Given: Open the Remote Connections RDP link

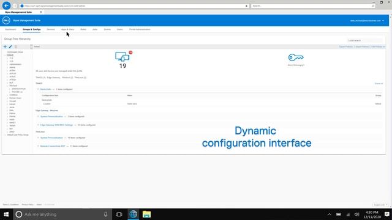Looking at the screenshot, I should coord(53,146).
